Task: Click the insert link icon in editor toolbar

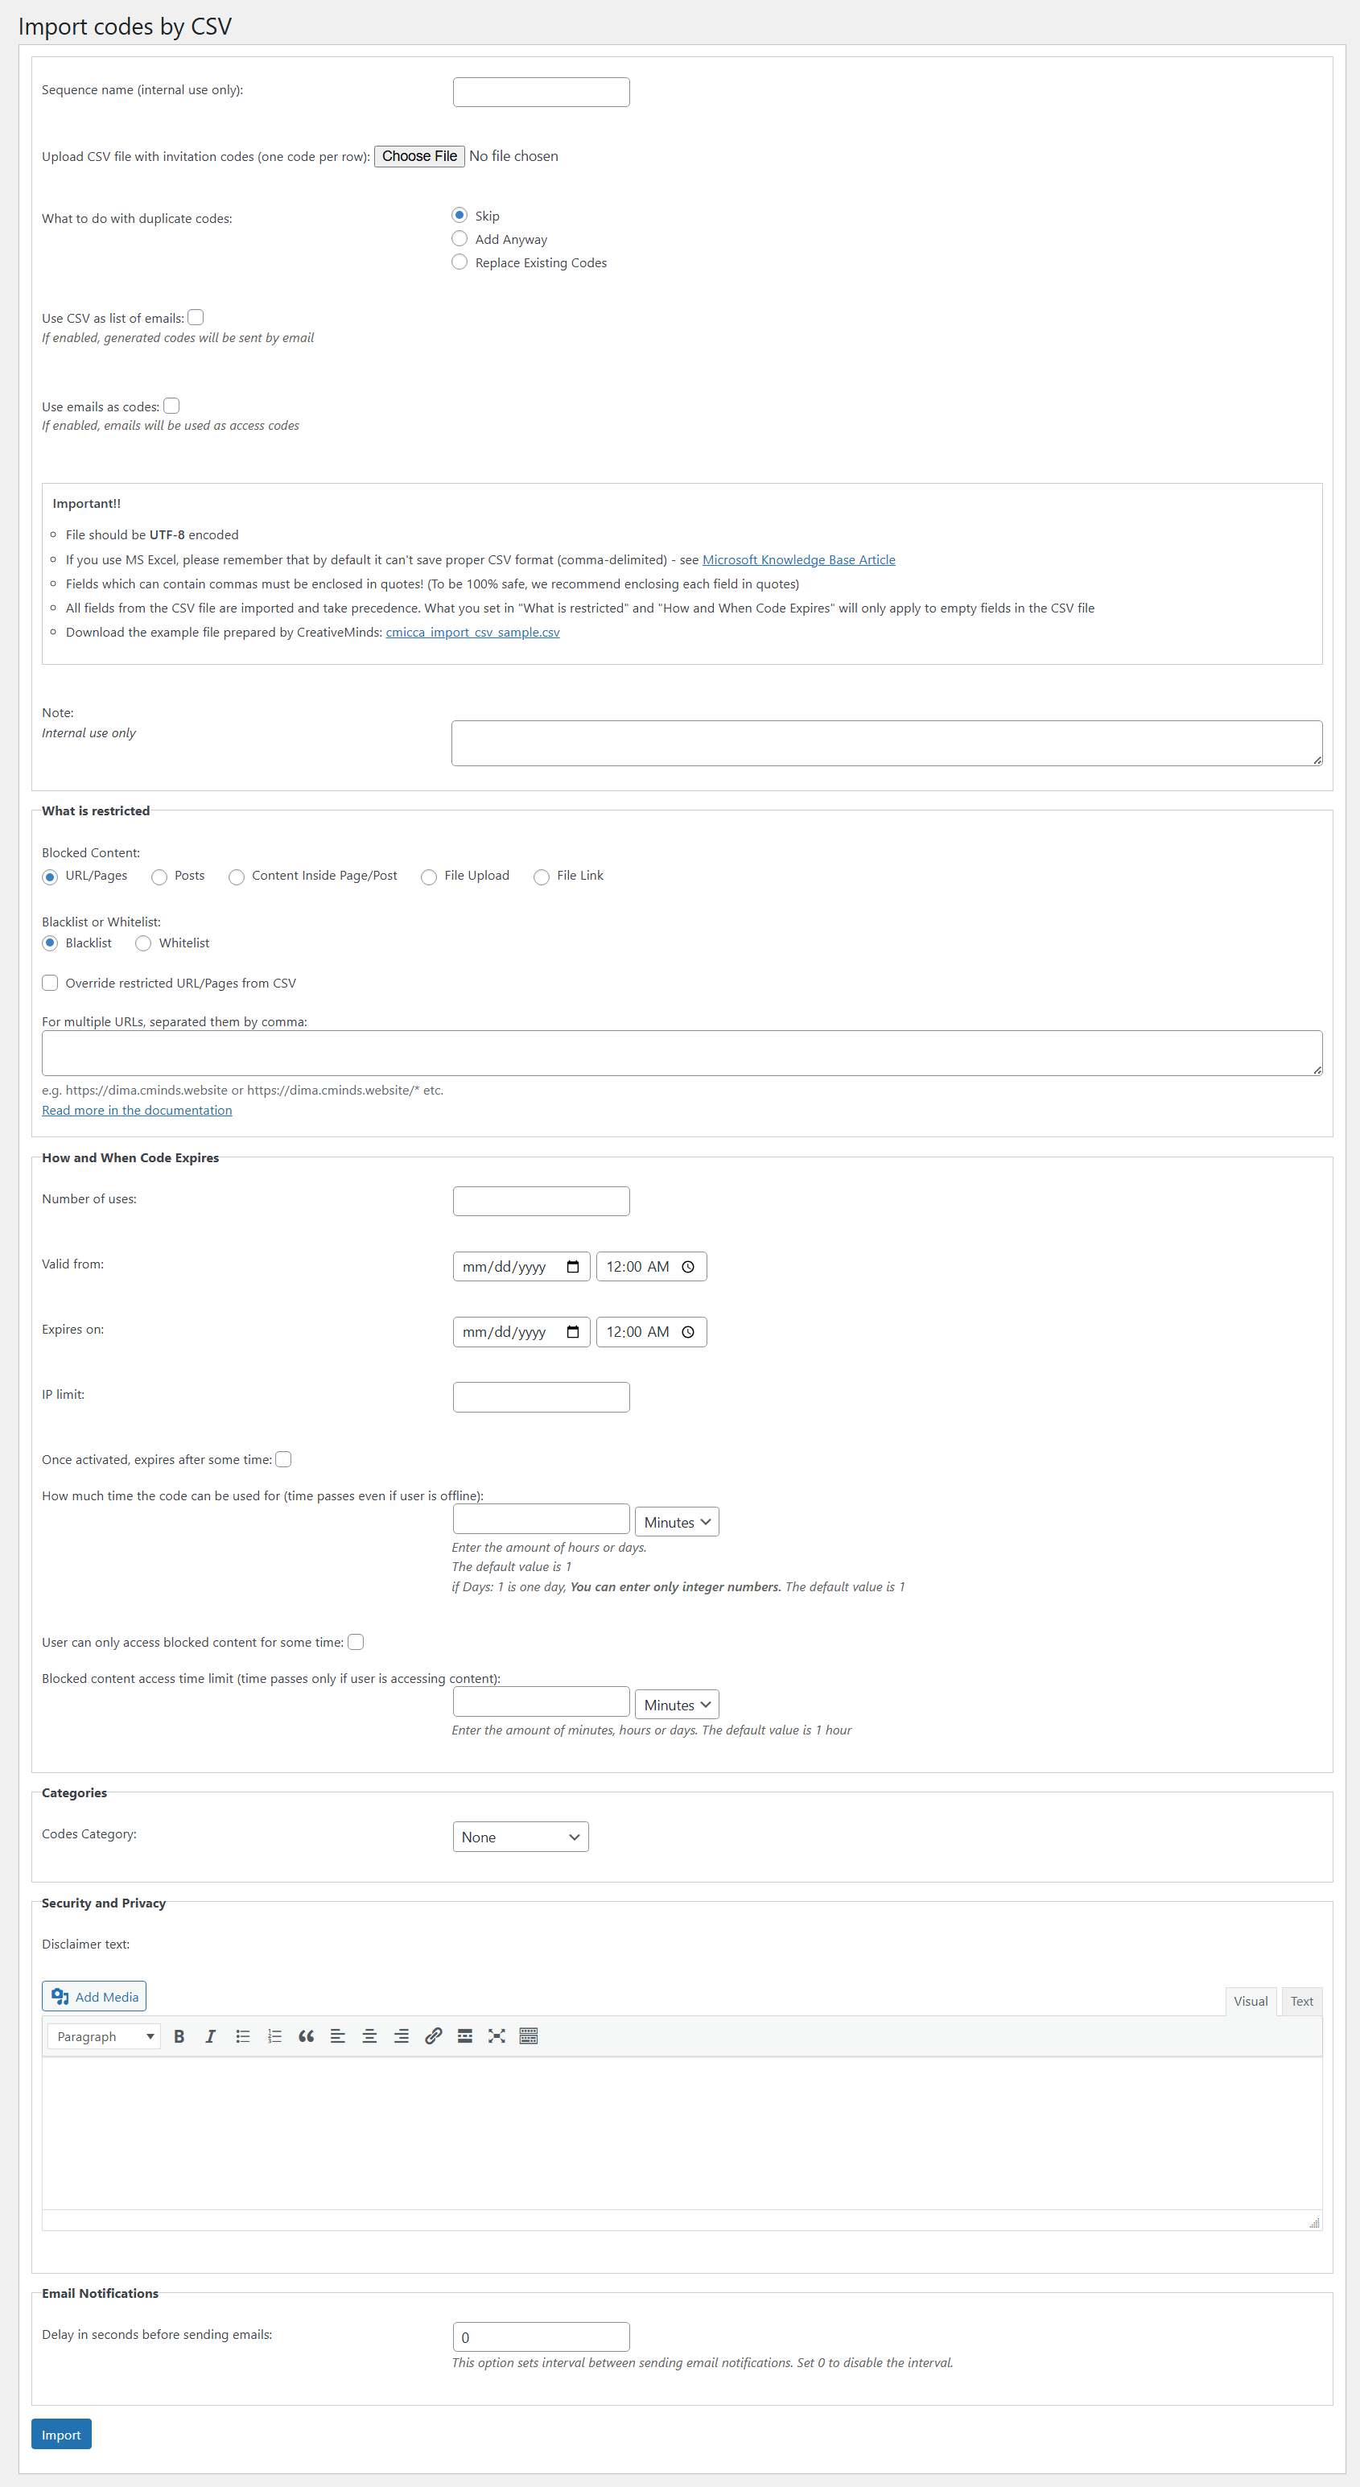Action: click(x=434, y=2036)
